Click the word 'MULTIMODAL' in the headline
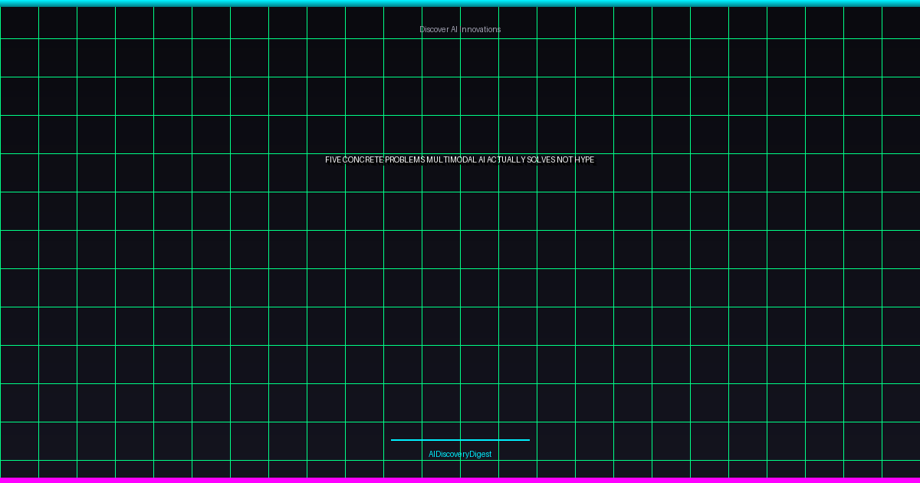Screen dimensions: 920x483 [451, 160]
